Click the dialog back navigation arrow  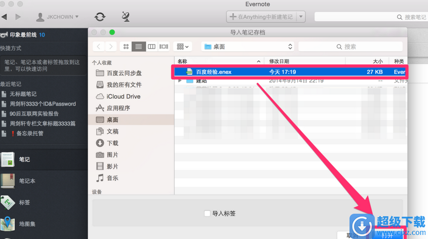99,47
